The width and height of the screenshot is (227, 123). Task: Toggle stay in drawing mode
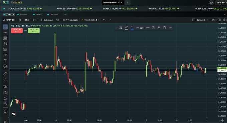click(x=5, y=93)
